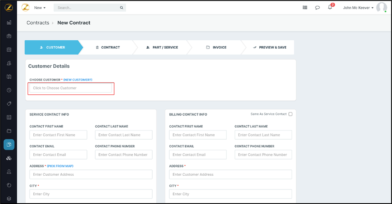Open the clock icon in sidebar
This screenshot has width=392, height=204.
[x=9, y=90]
